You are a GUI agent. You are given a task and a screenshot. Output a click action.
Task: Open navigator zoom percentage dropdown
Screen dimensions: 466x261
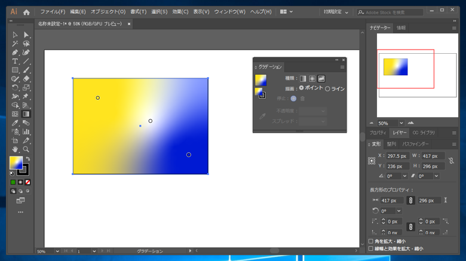click(401, 123)
